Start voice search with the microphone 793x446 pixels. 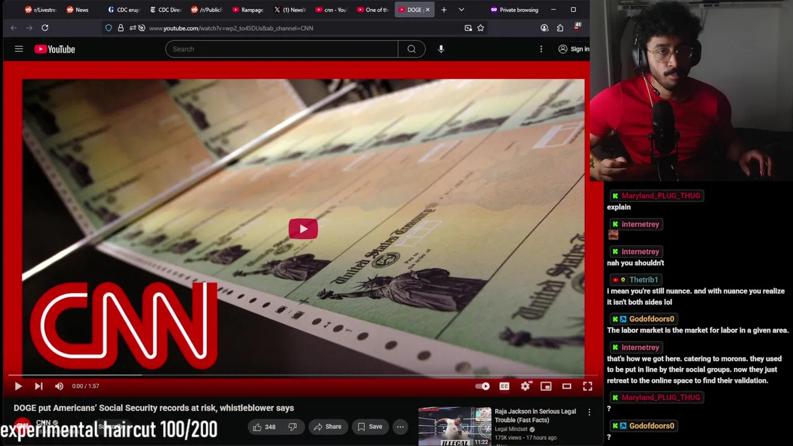(x=441, y=49)
